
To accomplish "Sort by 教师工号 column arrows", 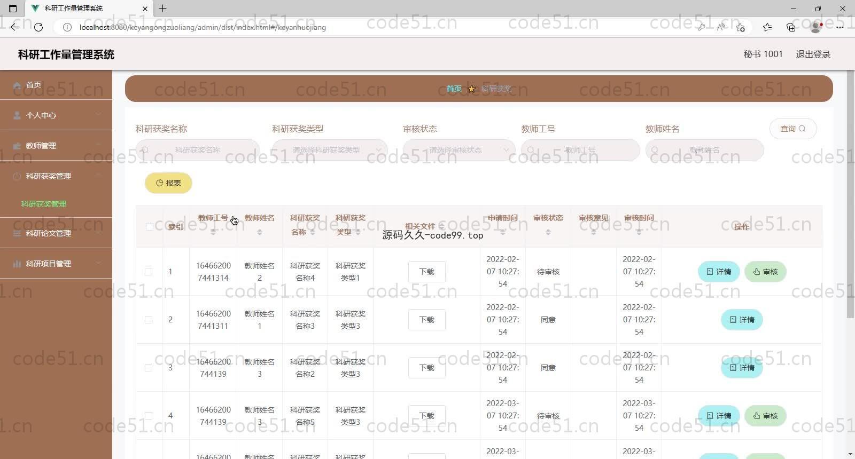I will (213, 232).
